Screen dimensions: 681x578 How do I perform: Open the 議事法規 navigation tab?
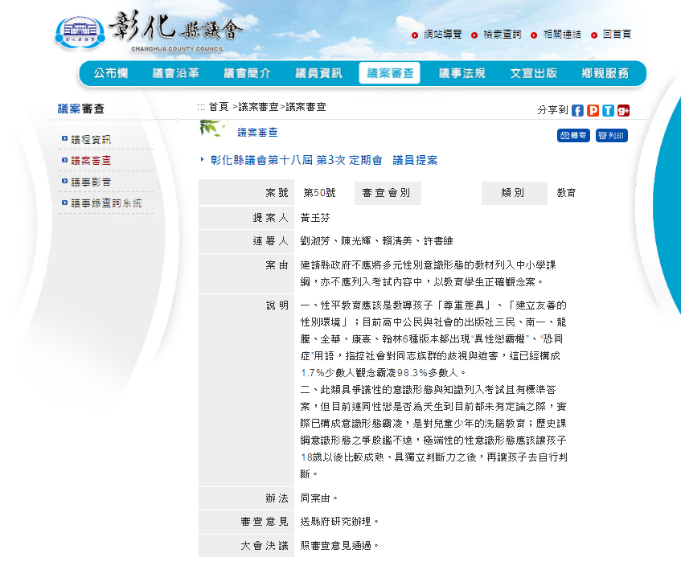point(462,73)
